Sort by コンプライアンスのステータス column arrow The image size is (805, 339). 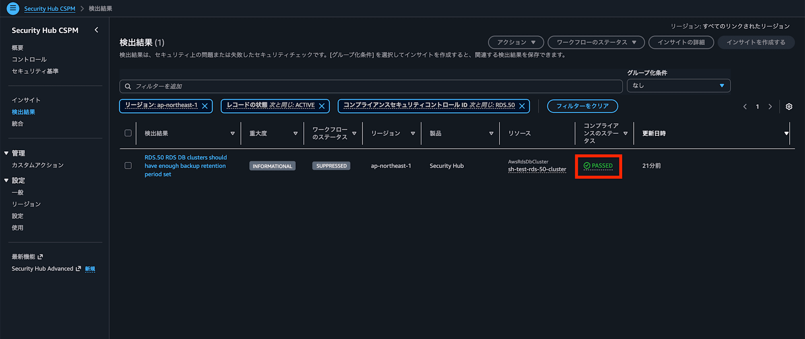(625, 133)
